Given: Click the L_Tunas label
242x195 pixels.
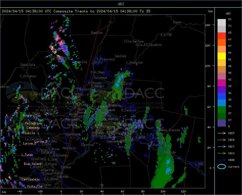Looking at the screenshot, I should (27, 155).
